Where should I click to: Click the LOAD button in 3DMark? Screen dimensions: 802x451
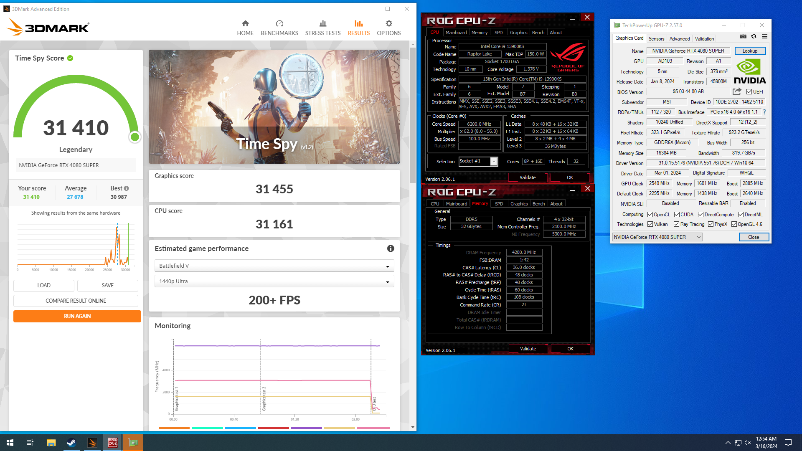click(44, 286)
